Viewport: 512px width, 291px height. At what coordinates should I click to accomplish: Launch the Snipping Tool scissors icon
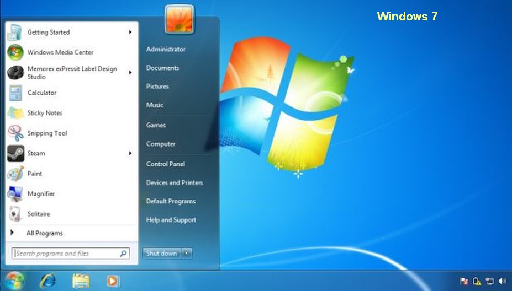tap(15, 133)
